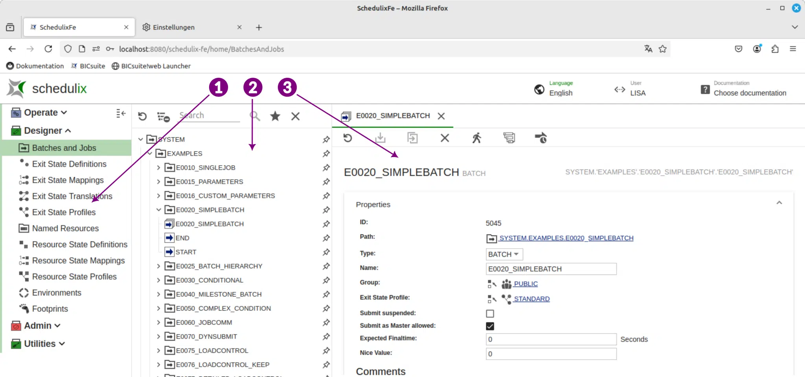
Task: Select the END job in tree
Action: coord(182,238)
